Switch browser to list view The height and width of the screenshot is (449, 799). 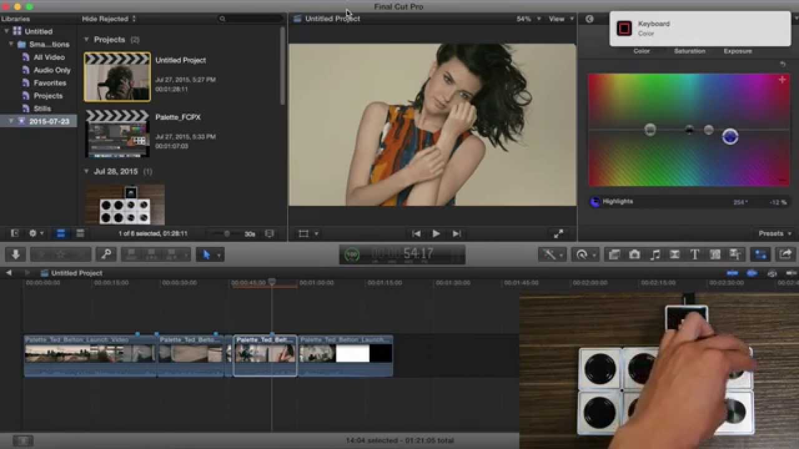[80, 234]
